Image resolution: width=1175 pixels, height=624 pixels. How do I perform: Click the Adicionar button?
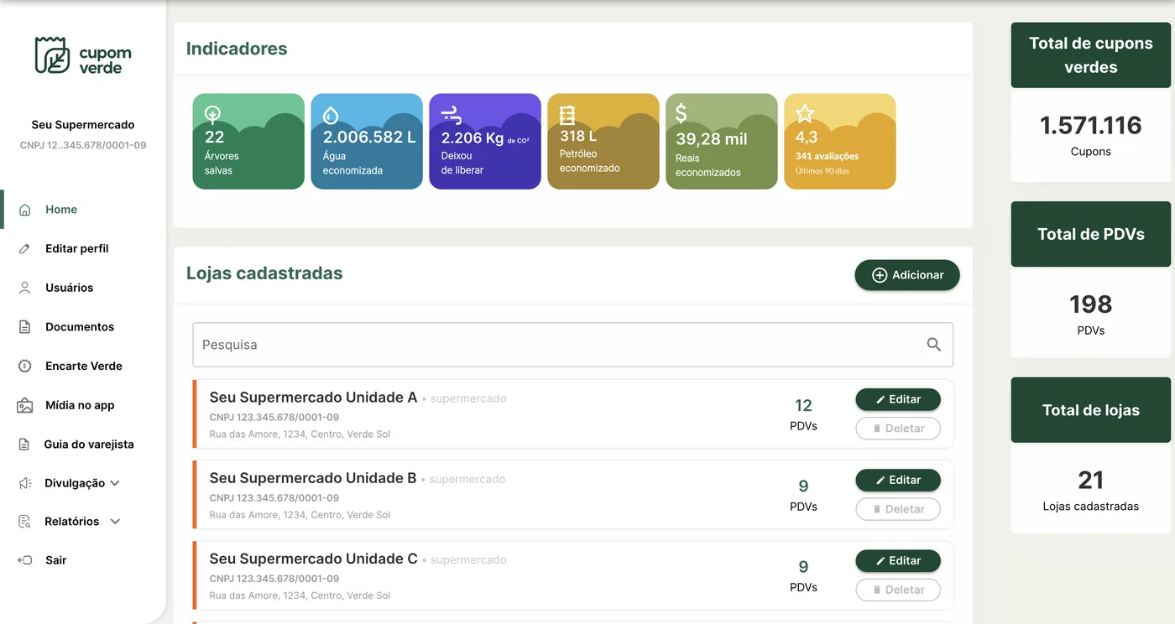907,275
